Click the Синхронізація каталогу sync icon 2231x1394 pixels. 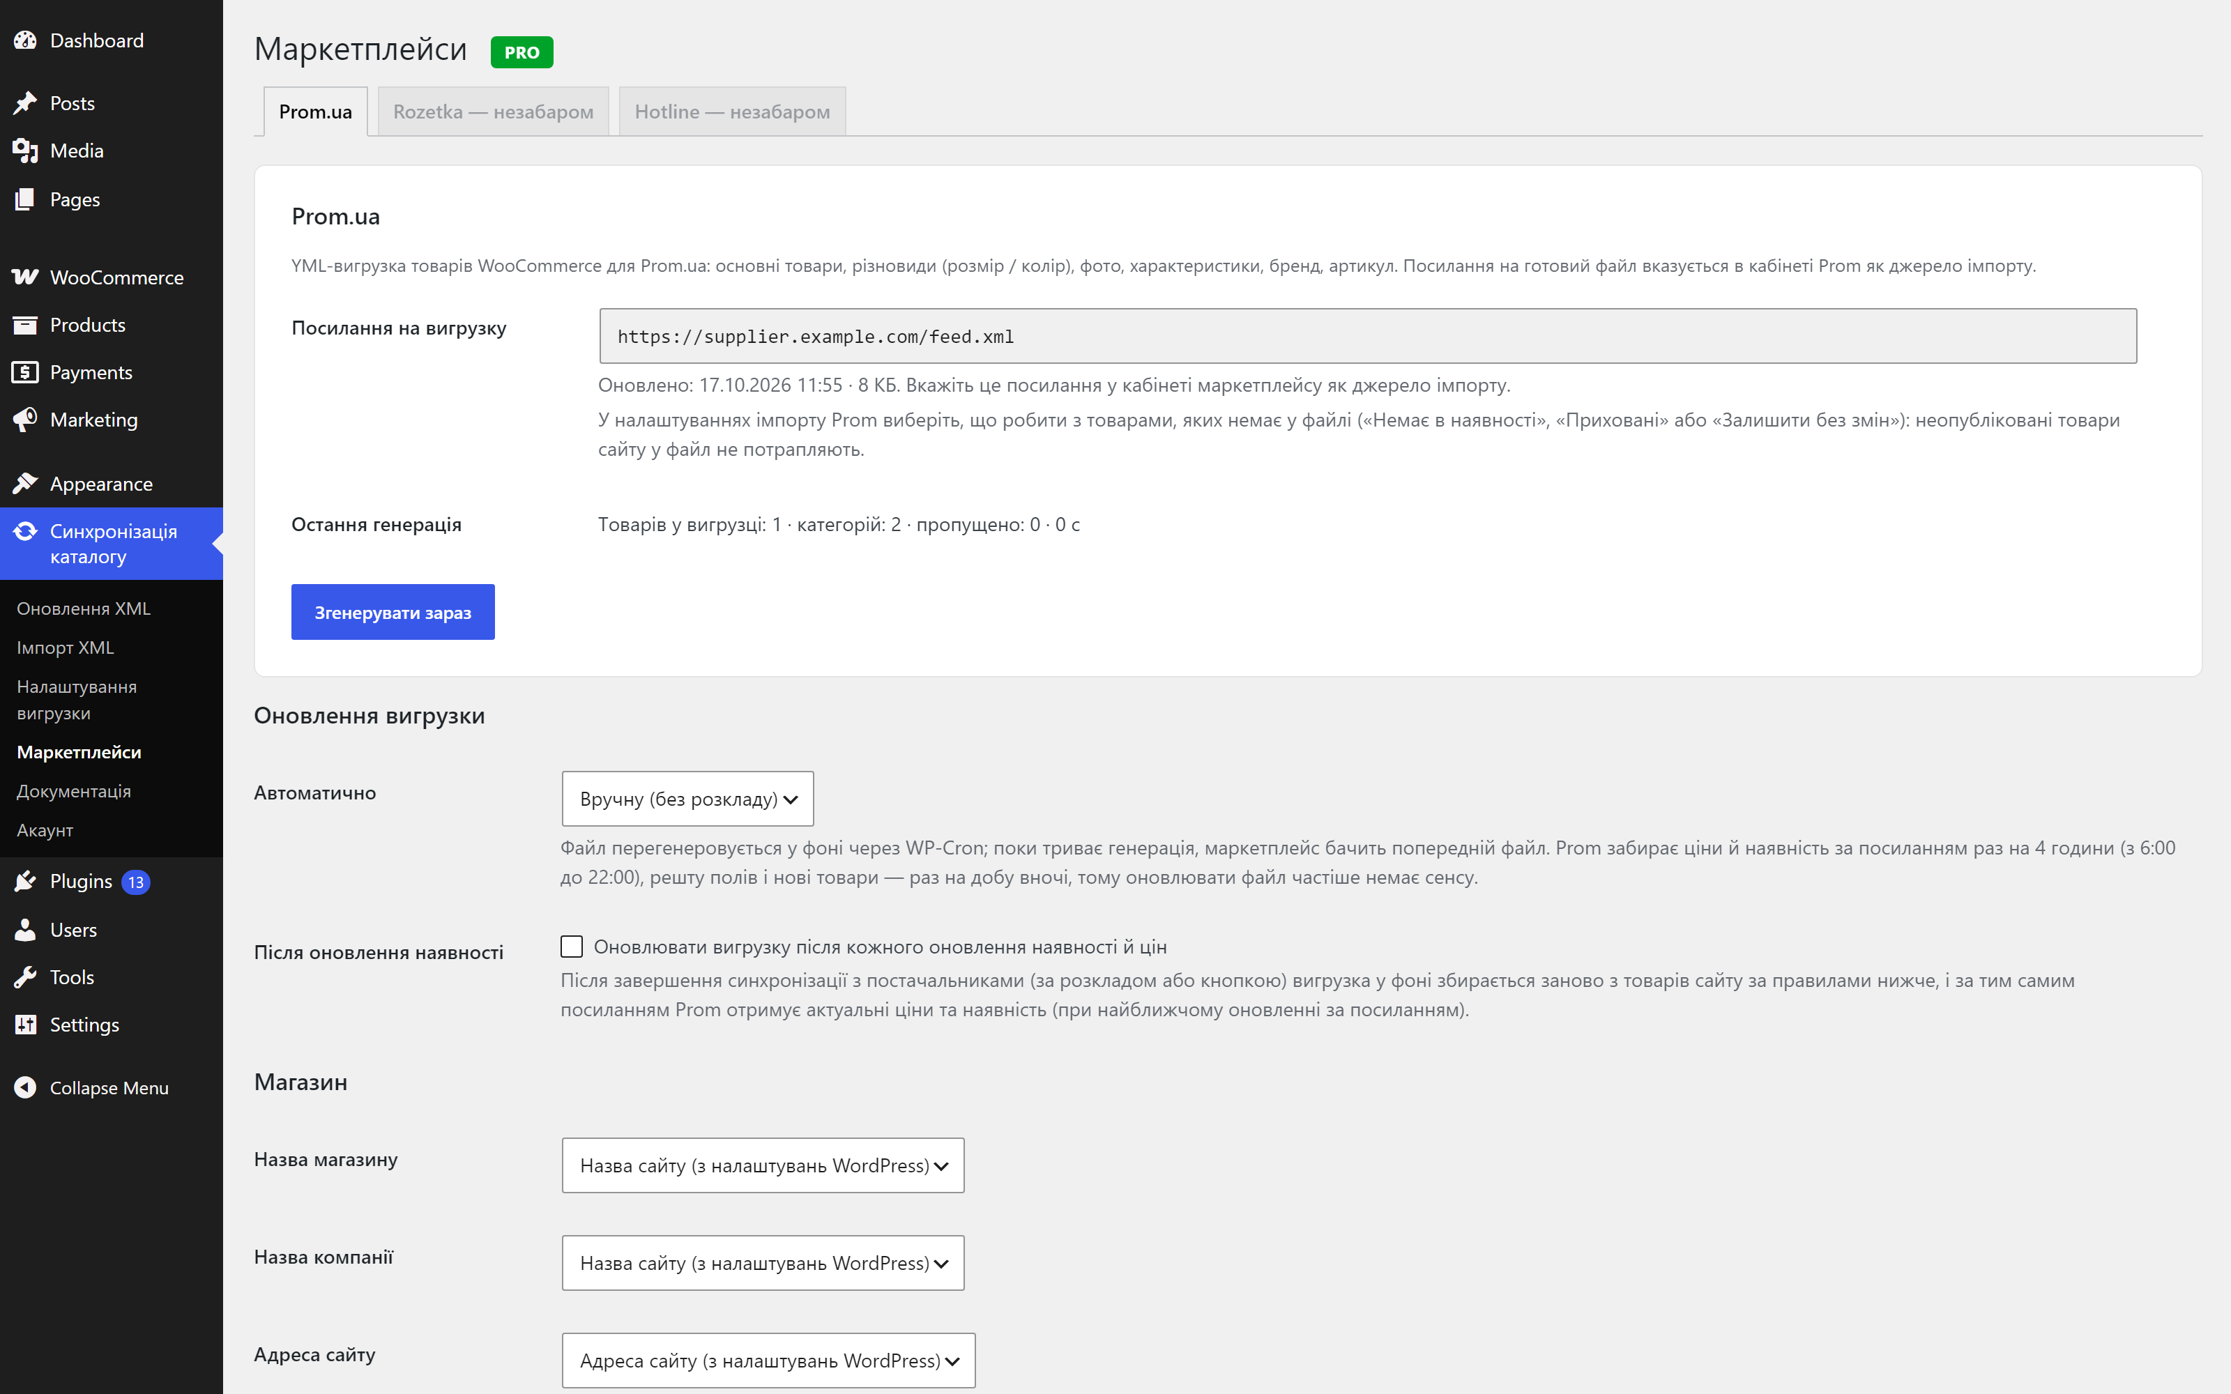point(25,531)
